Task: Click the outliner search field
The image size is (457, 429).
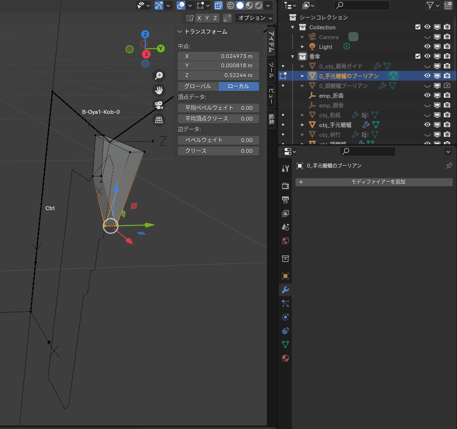Action: pyautogui.click(x=362, y=5)
